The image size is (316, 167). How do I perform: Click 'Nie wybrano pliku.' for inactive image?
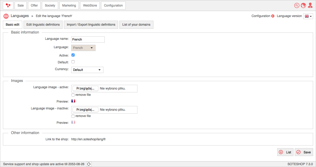coord(113,110)
